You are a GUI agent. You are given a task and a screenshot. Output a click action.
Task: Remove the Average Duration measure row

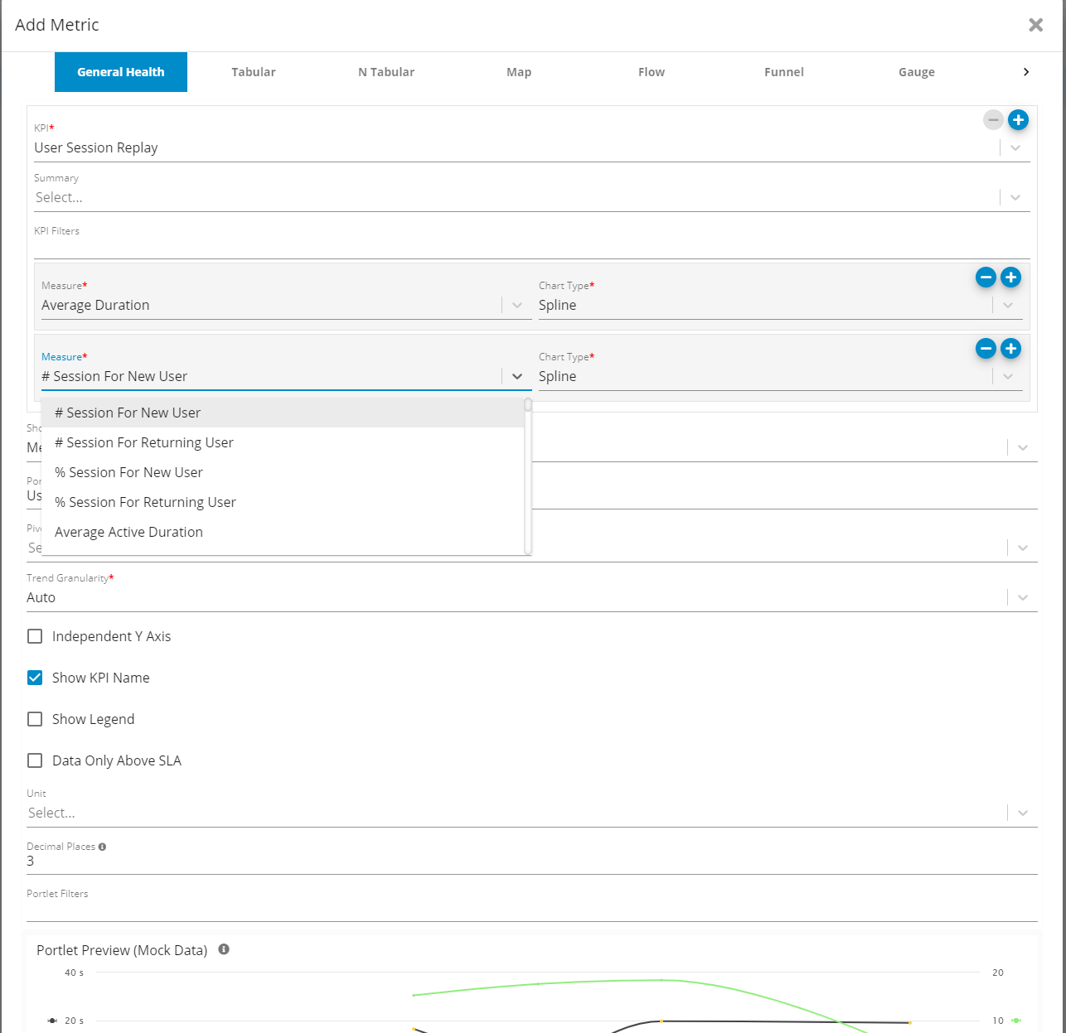click(986, 278)
